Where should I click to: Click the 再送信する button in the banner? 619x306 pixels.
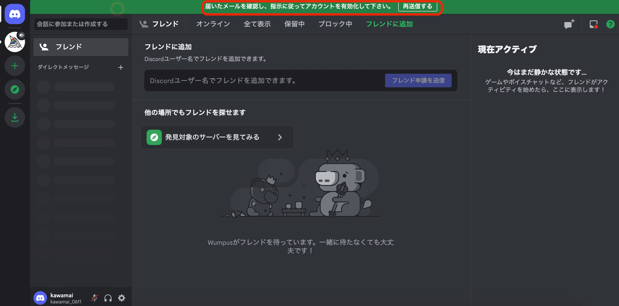coord(418,7)
